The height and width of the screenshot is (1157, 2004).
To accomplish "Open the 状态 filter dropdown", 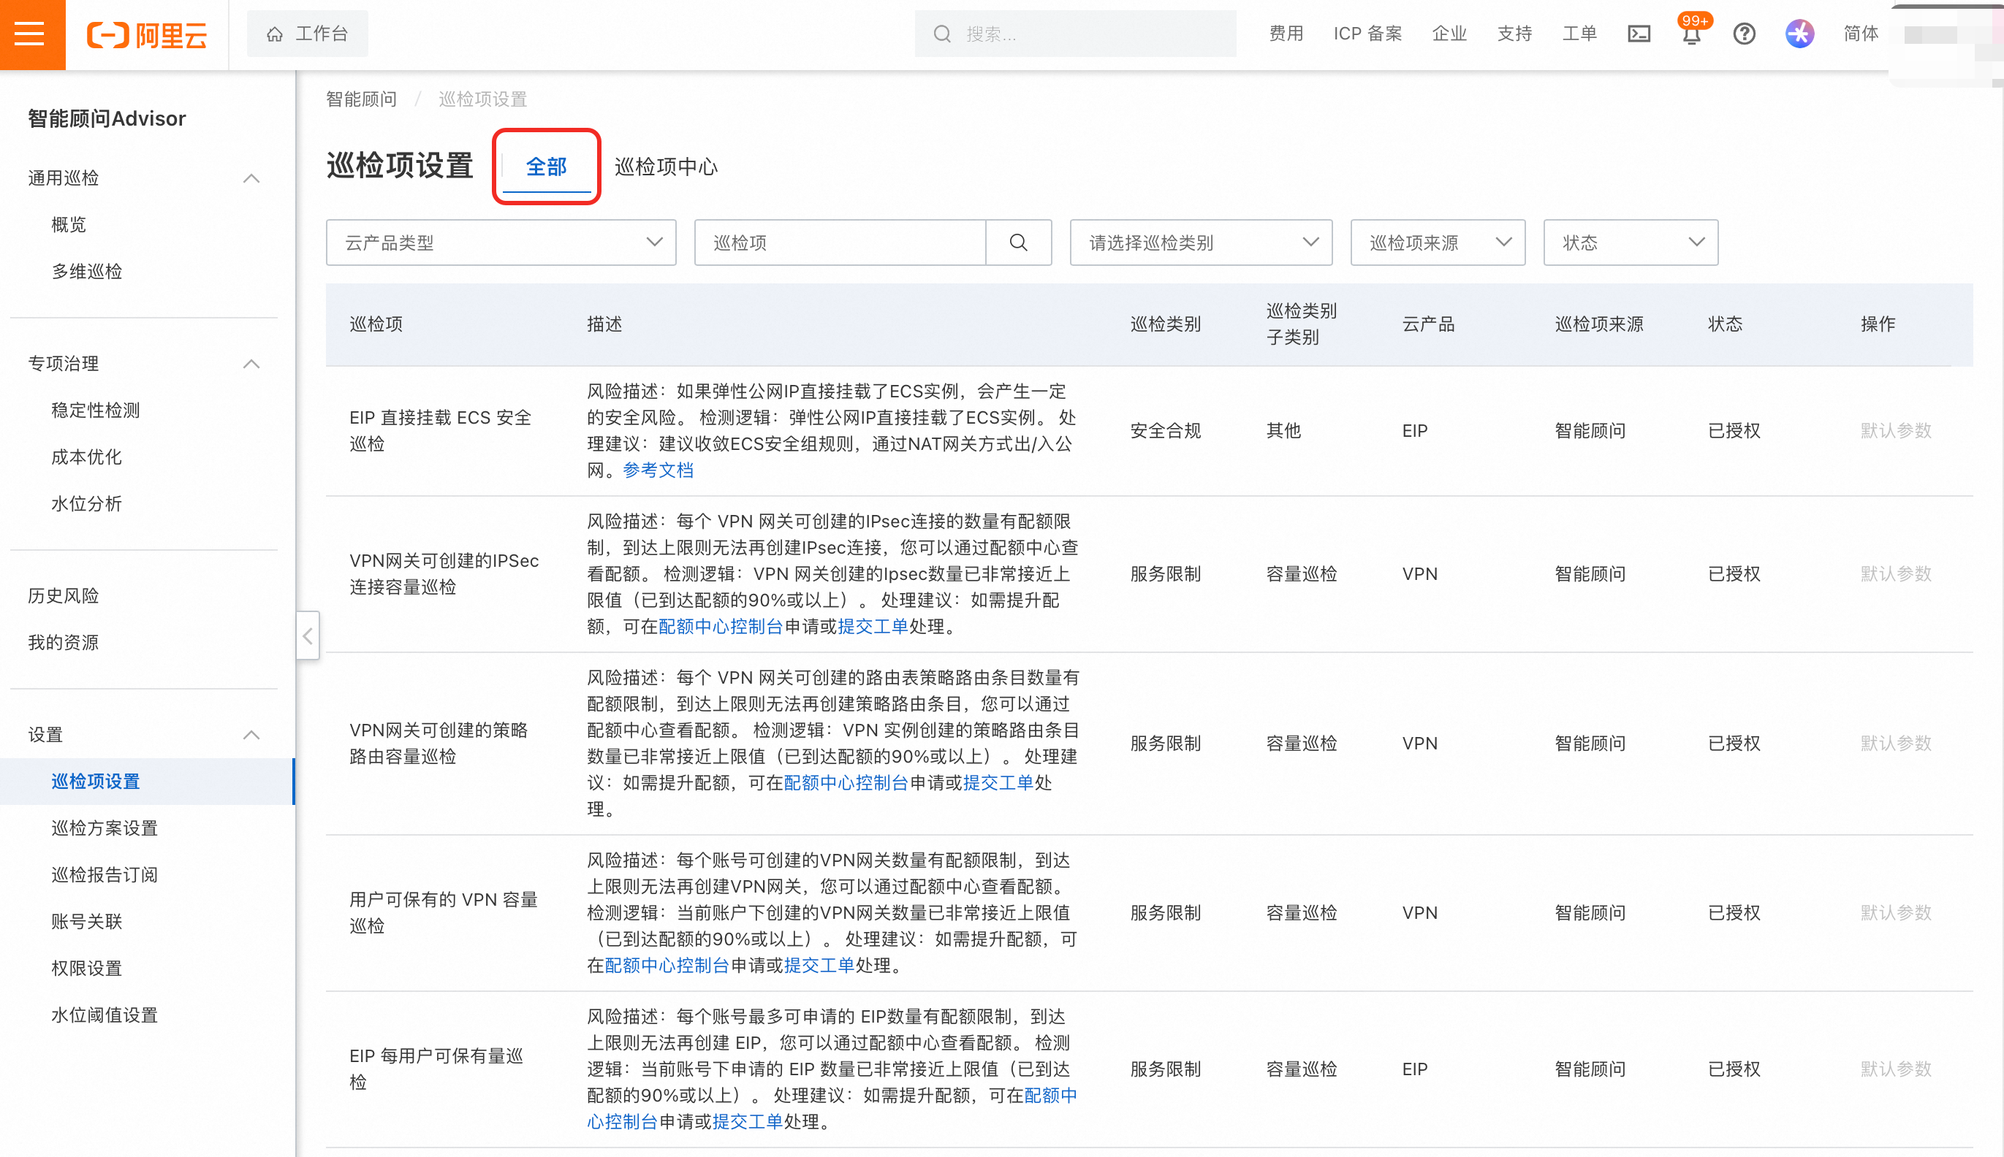I will tap(1631, 243).
